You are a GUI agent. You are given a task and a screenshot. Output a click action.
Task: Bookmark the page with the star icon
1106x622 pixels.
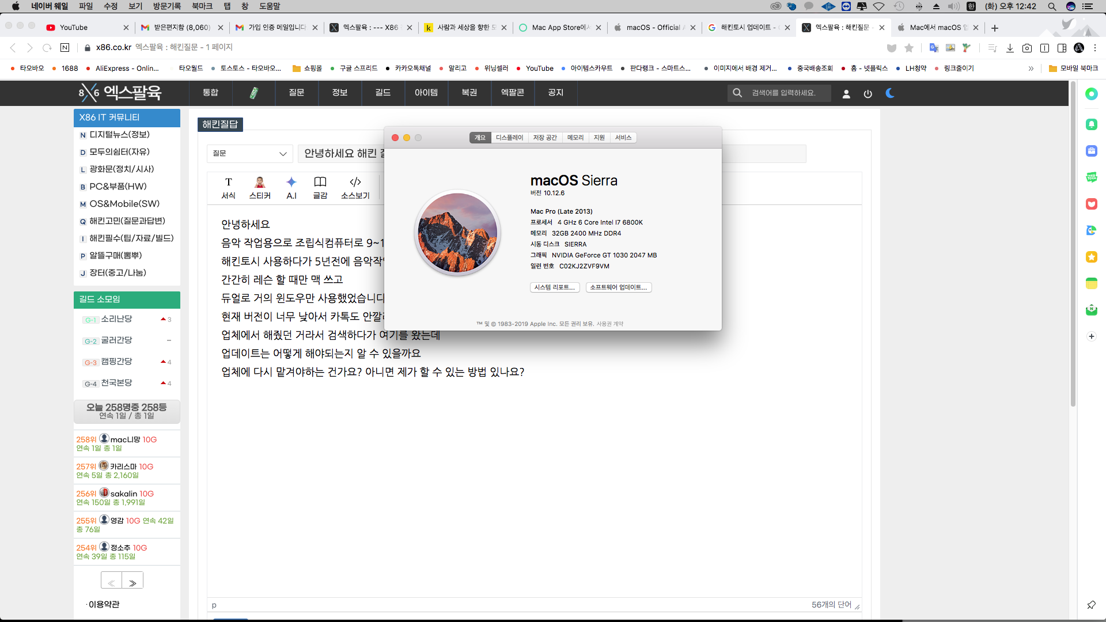click(x=909, y=48)
